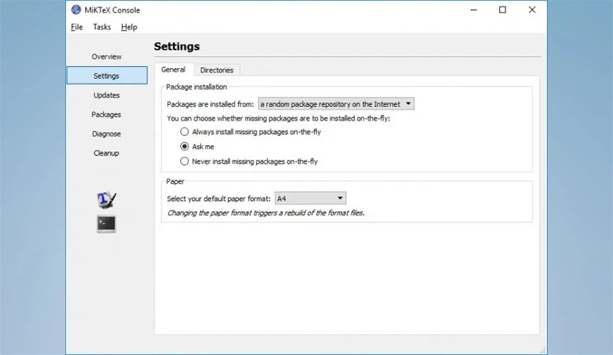The image size is (613, 355).
Task: Click the italic rebuild format files note
Action: coord(266,213)
